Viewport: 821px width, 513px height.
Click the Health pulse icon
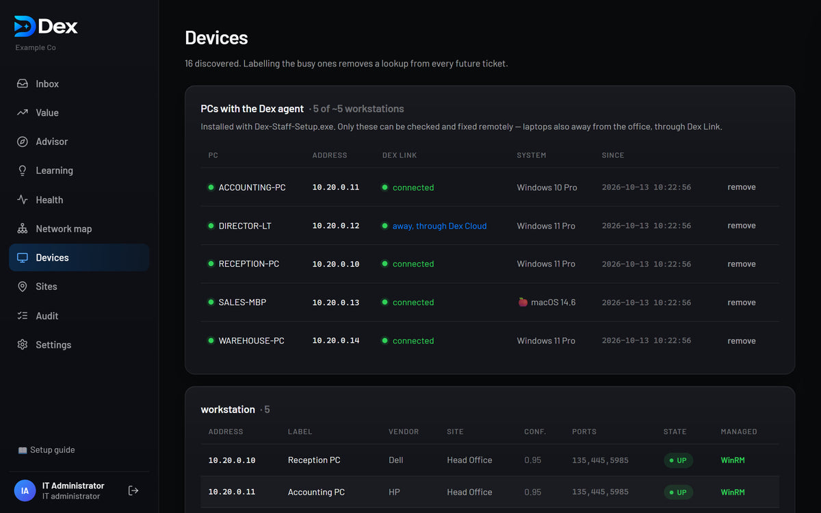coord(23,200)
